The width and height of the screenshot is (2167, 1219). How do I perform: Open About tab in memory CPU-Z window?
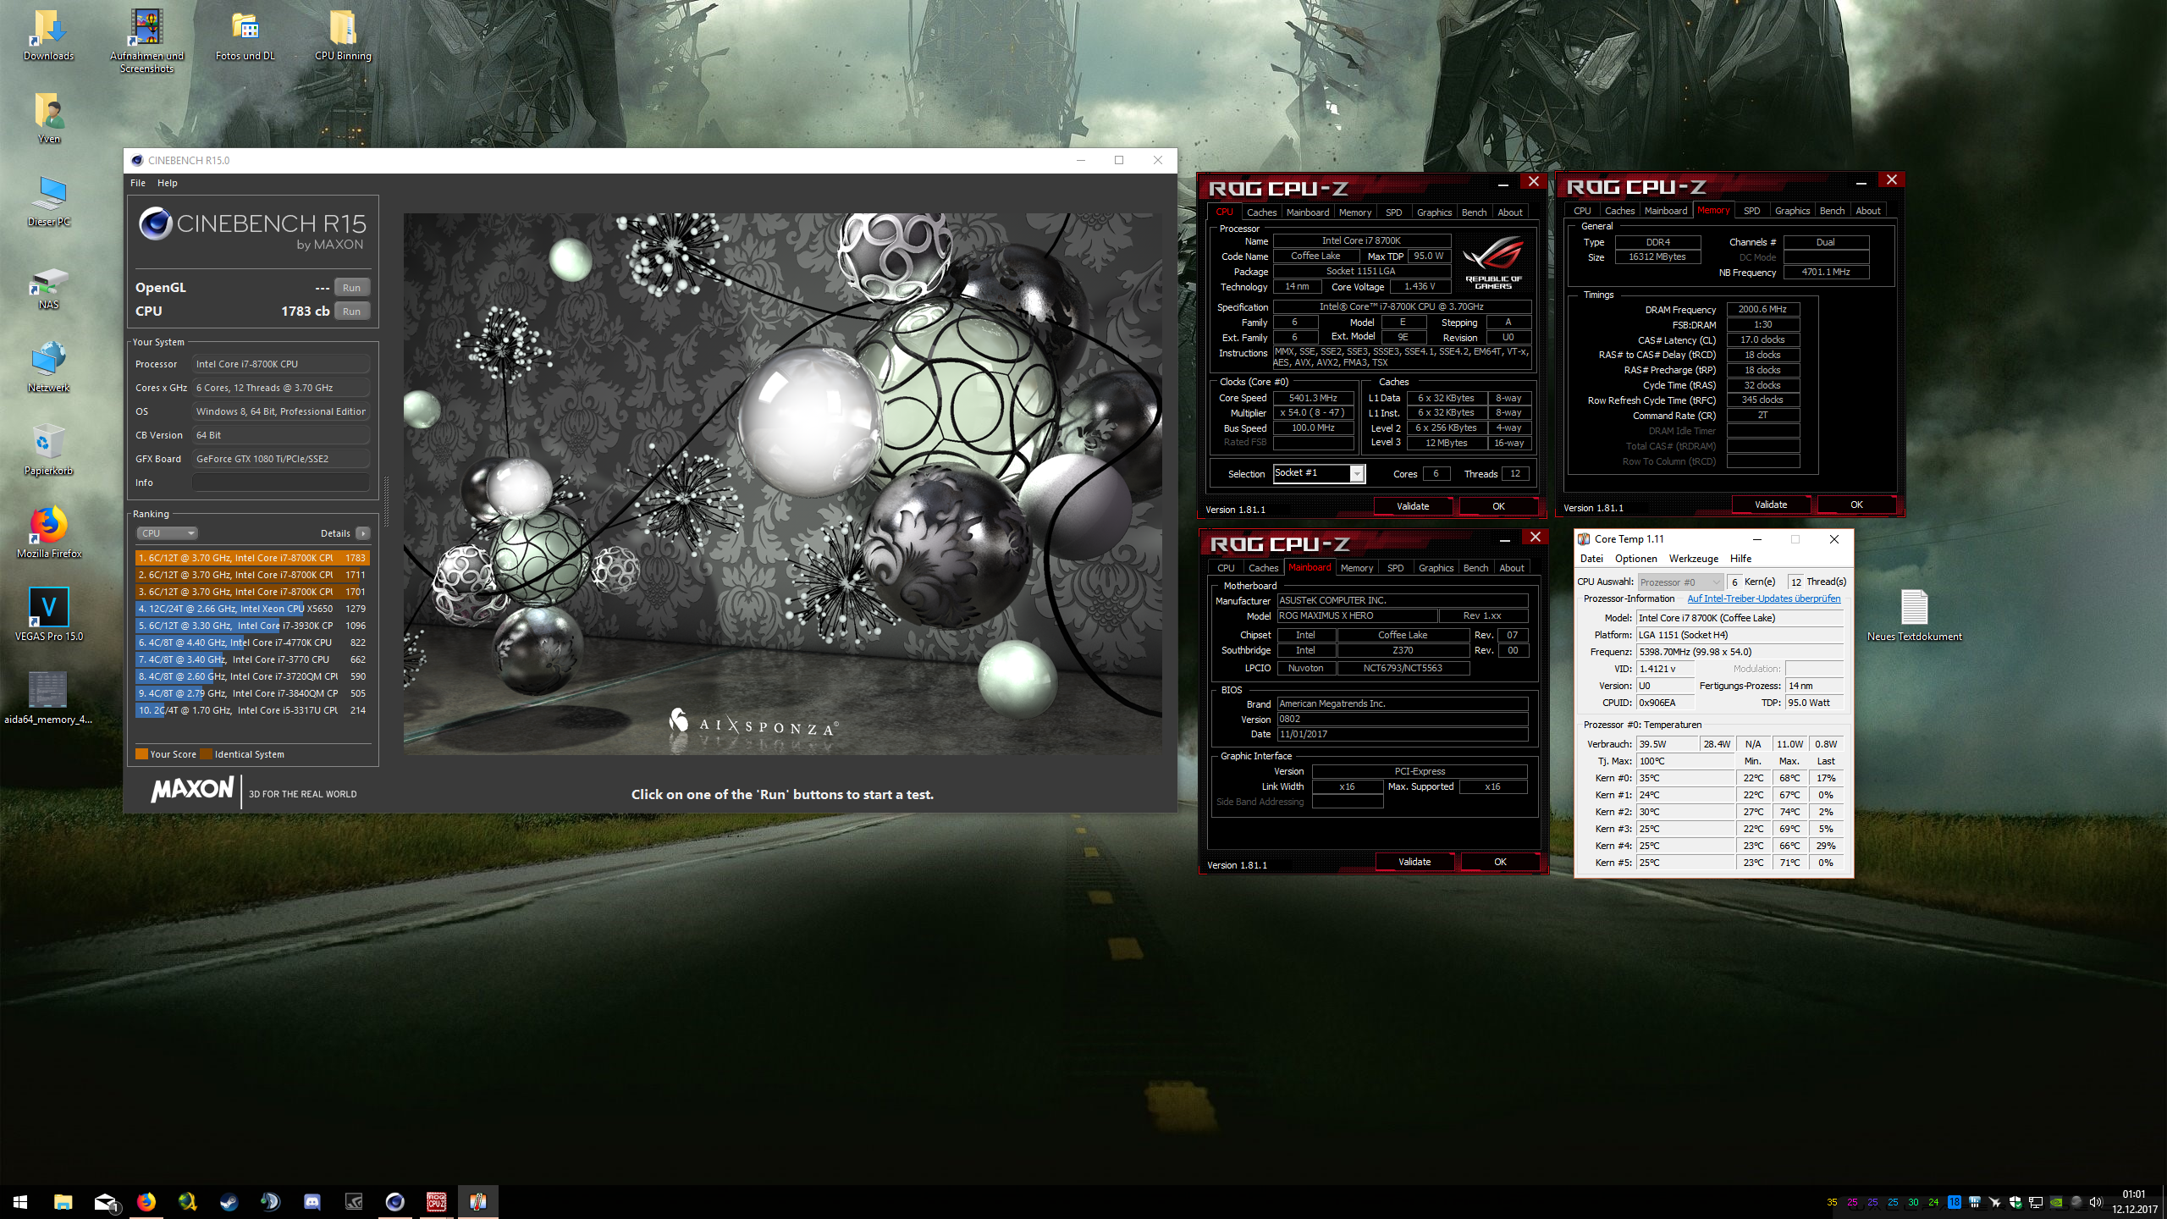click(x=1868, y=211)
